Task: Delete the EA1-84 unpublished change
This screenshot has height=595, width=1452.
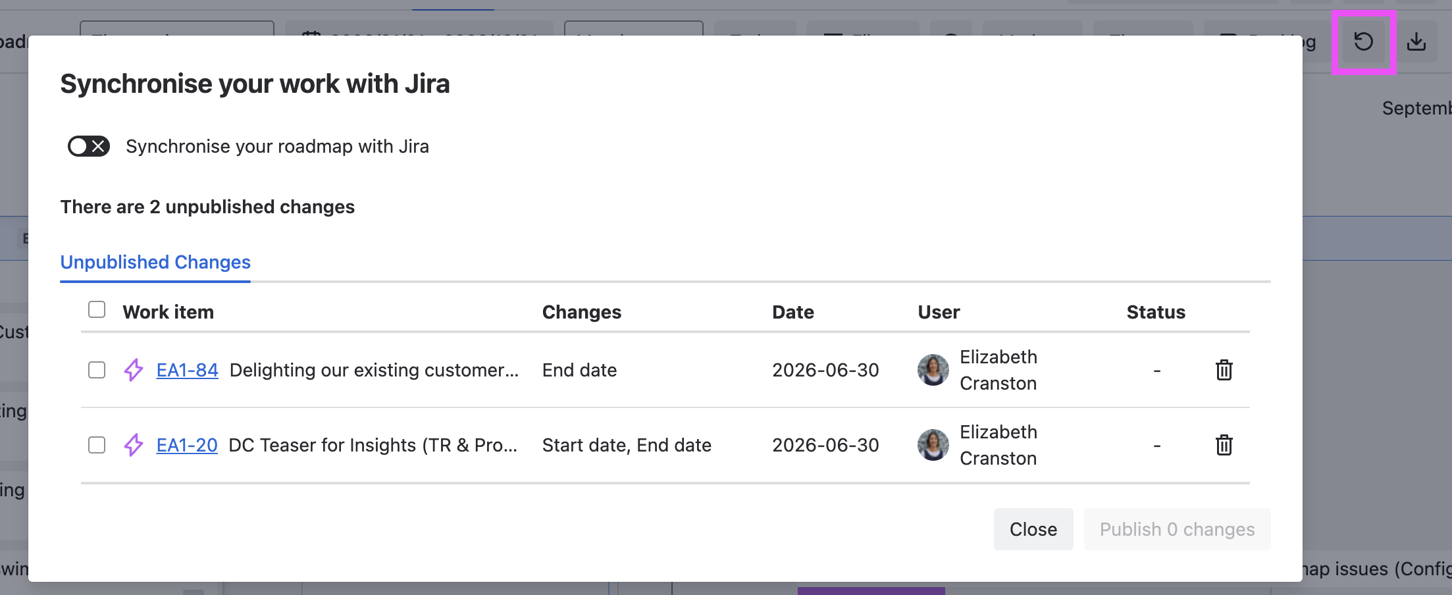Action: (x=1224, y=370)
